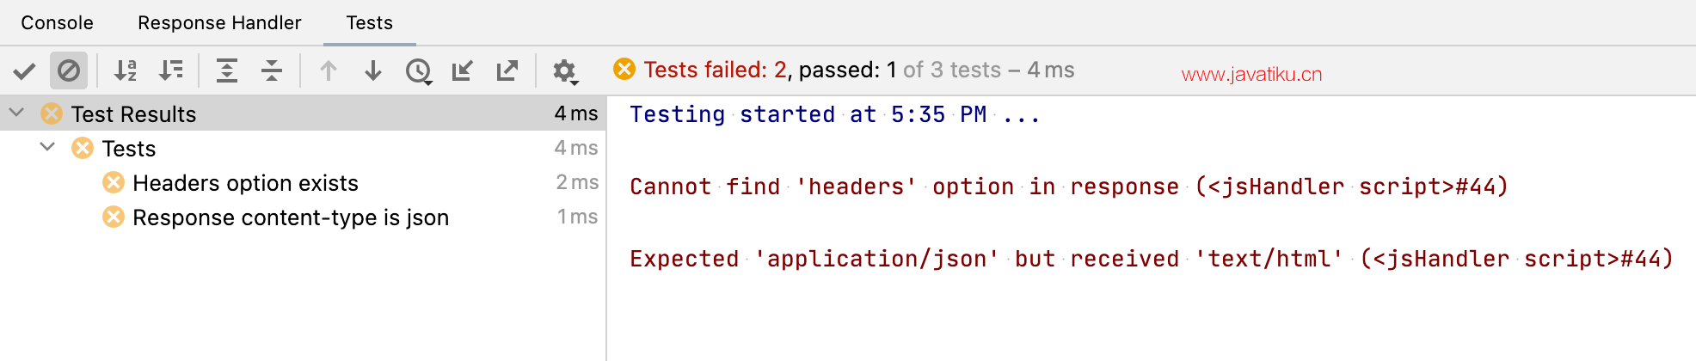
Task: Open the test history clock dropdown
Action: pyautogui.click(x=419, y=70)
